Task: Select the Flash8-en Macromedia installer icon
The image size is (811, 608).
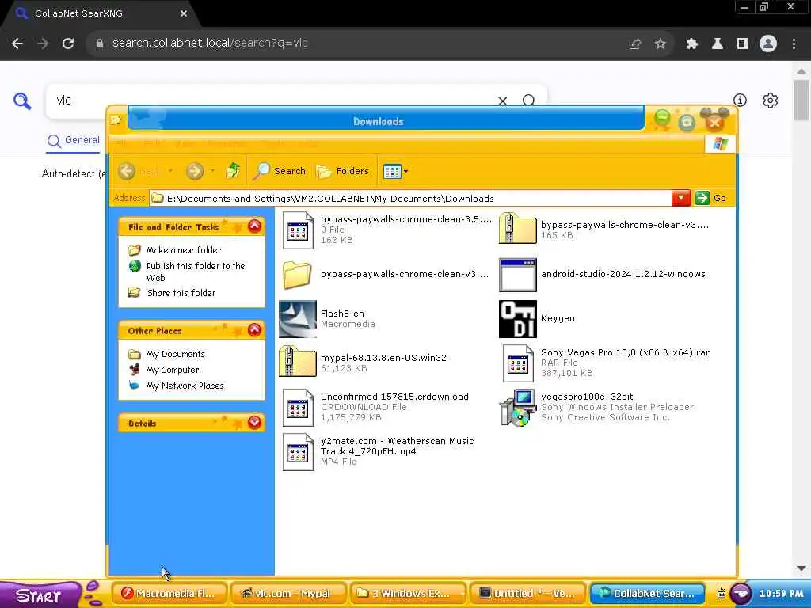Action: tap(298, 319)
